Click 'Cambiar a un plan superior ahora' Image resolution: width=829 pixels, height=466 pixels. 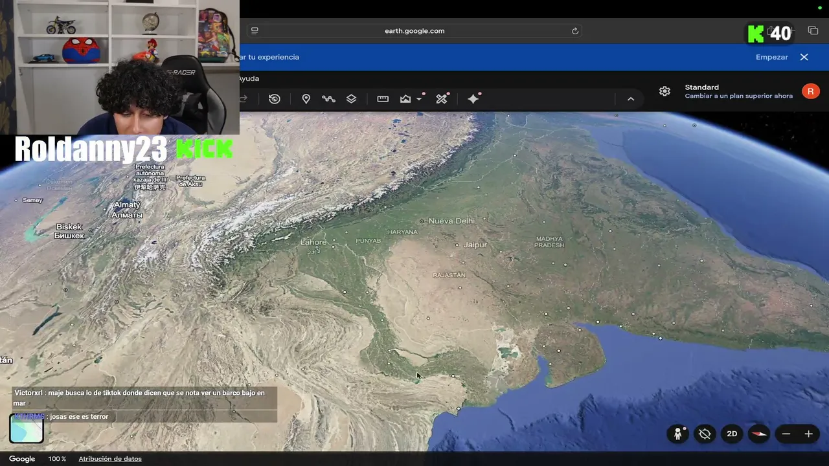point(739,96)
